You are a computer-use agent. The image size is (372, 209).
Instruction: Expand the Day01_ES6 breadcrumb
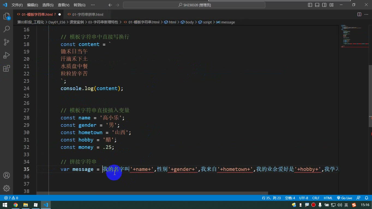coord(57,22)
